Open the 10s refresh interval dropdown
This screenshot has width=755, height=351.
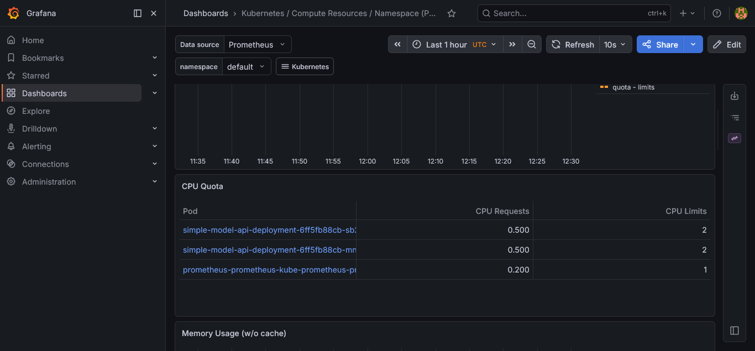615,45
